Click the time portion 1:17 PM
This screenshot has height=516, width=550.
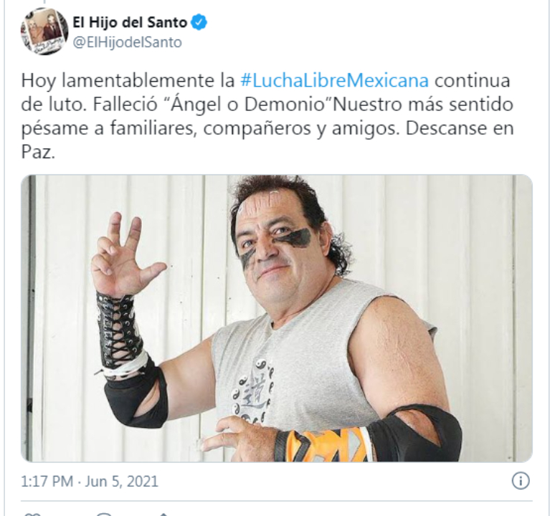(x=47, y=482)
